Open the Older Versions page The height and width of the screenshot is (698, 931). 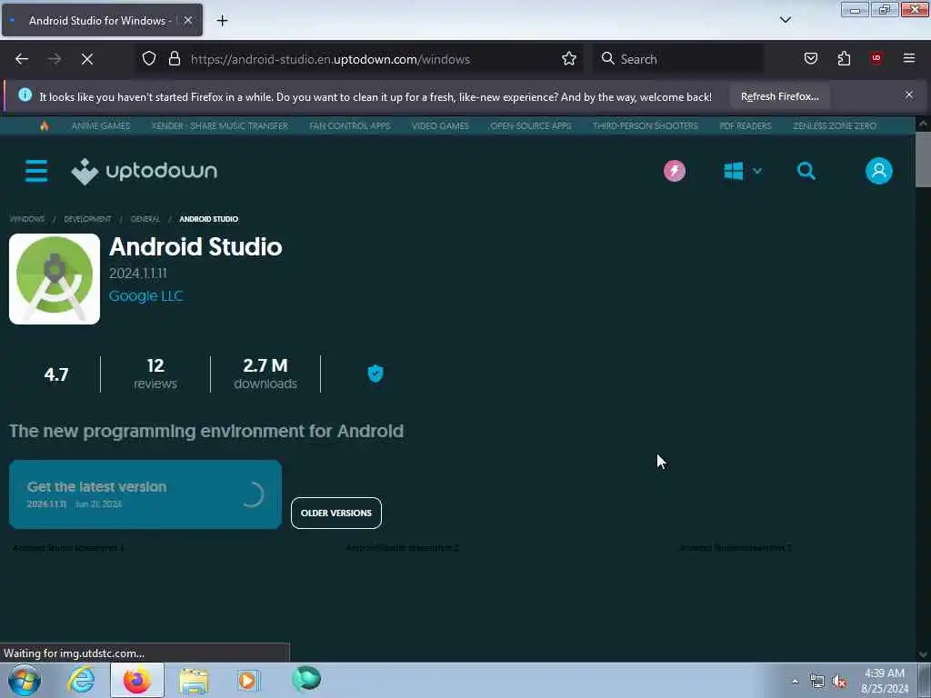[336, 513]
